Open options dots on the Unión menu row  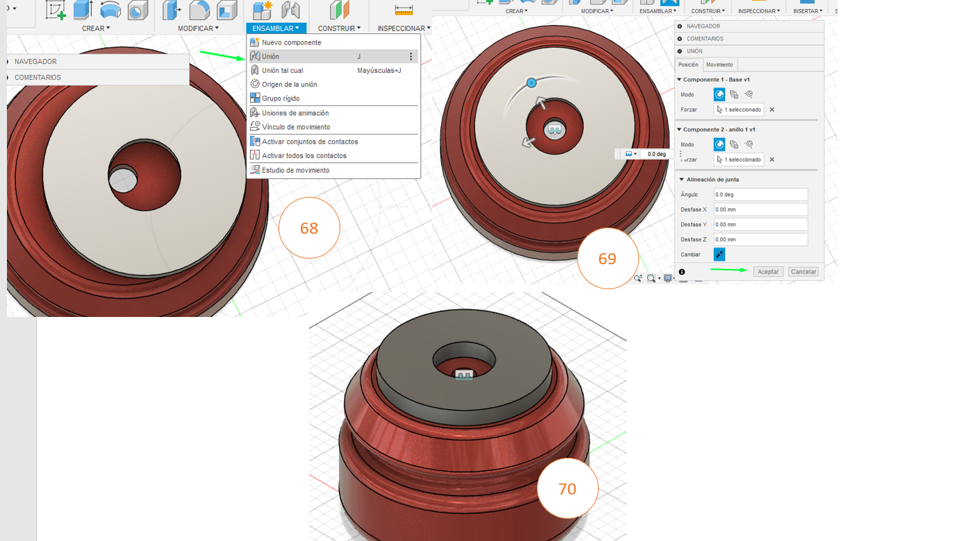pos(410,56)
